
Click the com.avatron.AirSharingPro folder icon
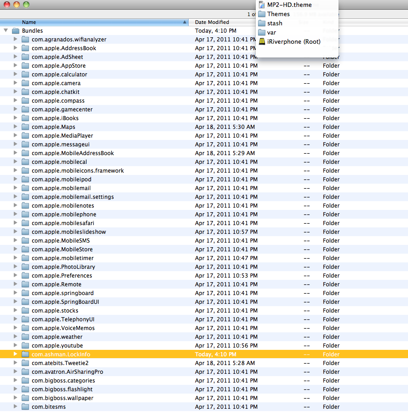(x=25, y=371)
